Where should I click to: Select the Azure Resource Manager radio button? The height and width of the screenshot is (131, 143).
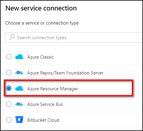9,88
